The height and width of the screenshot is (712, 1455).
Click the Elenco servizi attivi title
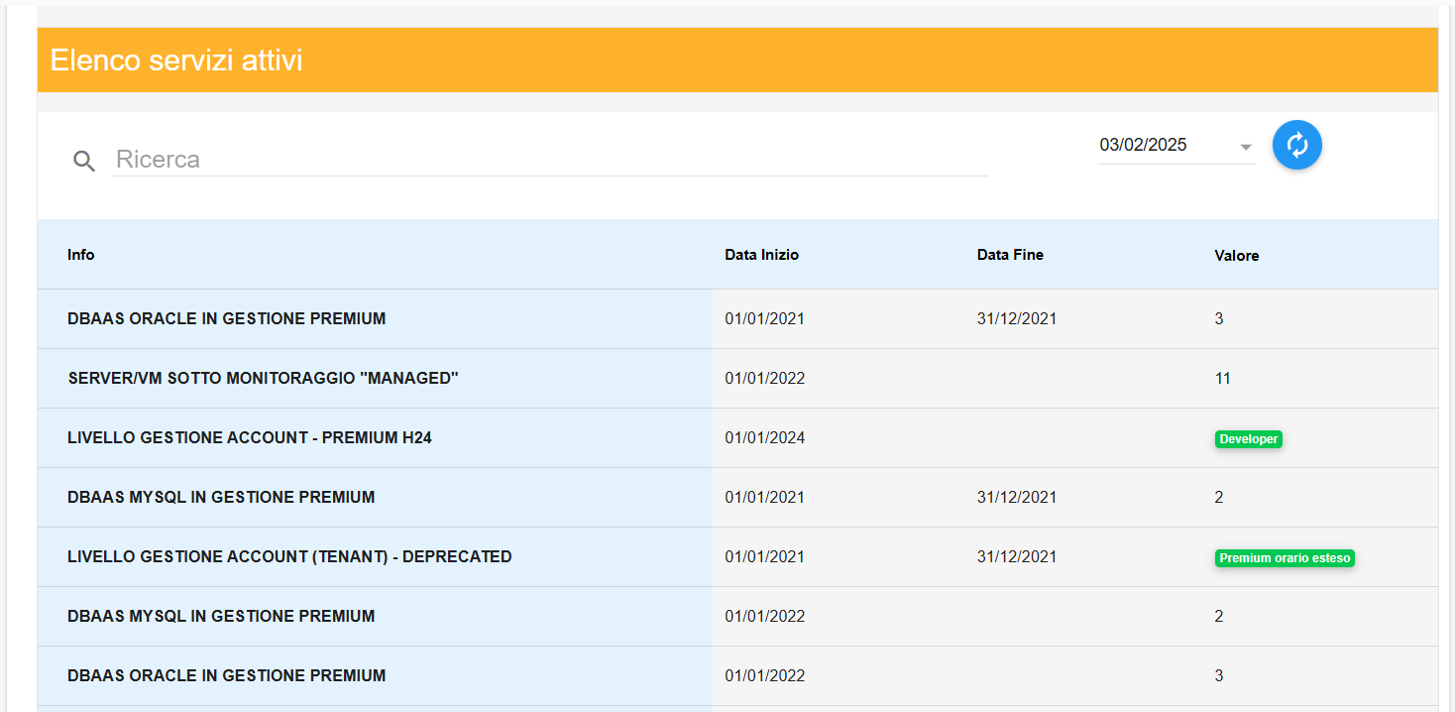coord(176,60)
